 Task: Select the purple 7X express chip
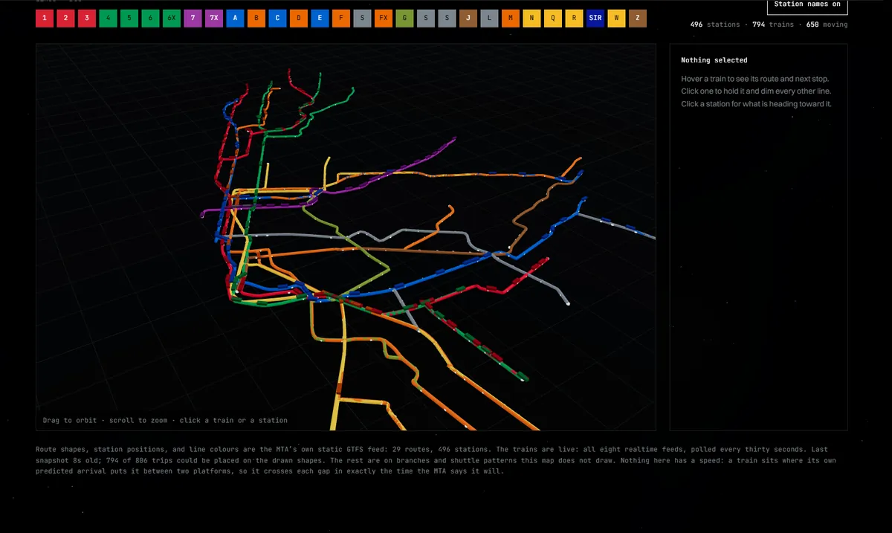pyautogui.click(x=214, y=19)
